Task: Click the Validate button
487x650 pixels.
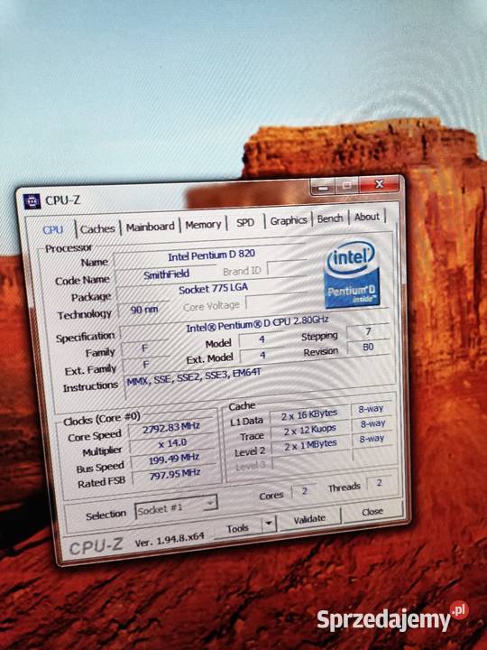Action: click(309, 519)
